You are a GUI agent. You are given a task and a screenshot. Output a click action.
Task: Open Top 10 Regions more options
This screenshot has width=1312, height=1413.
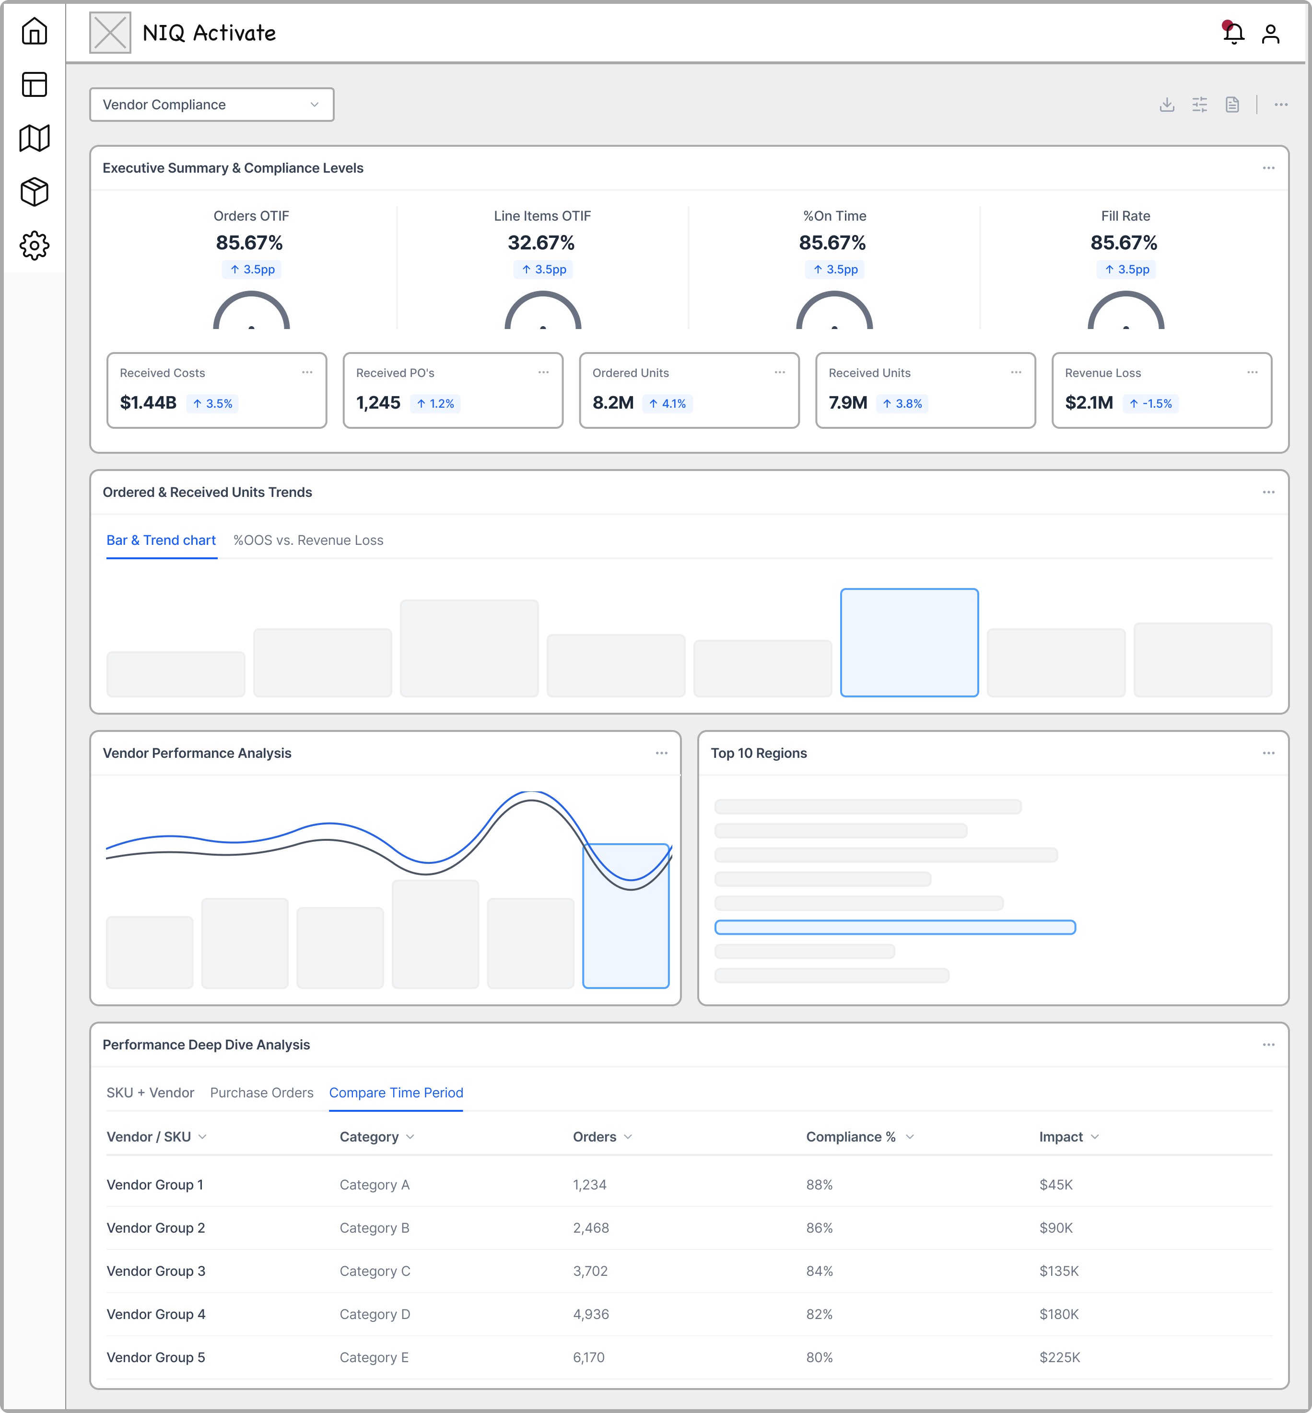[x=1268, y=754]
